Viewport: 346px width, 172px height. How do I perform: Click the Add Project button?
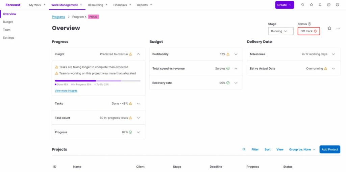[x=329, y=149]
